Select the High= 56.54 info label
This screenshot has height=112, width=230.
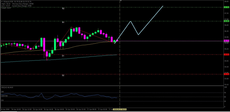[5, 4]
